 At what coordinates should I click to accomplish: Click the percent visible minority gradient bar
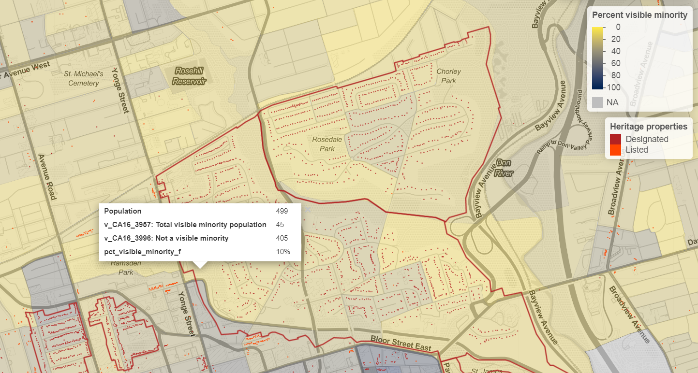point(598,58)
